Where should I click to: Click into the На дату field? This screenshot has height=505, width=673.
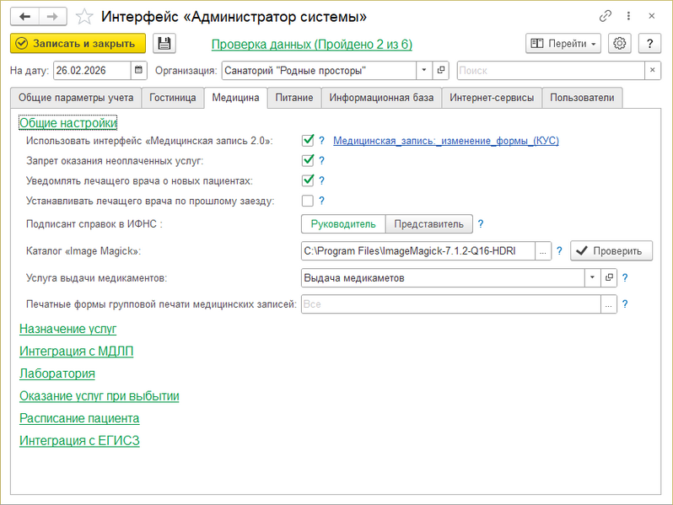(x=92, y=70)
